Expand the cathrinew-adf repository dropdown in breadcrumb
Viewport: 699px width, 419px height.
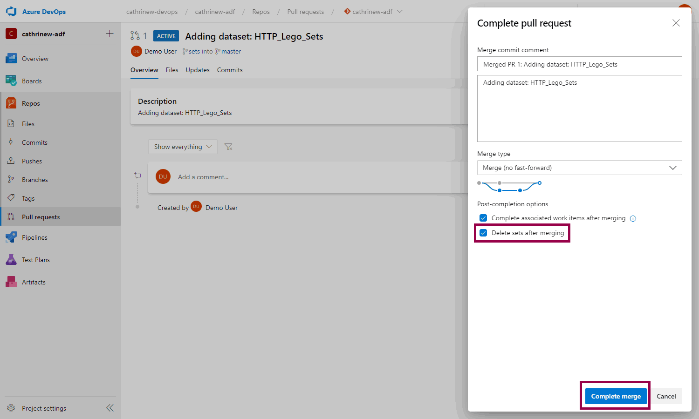pyautogui.click(x=399, y=12)
